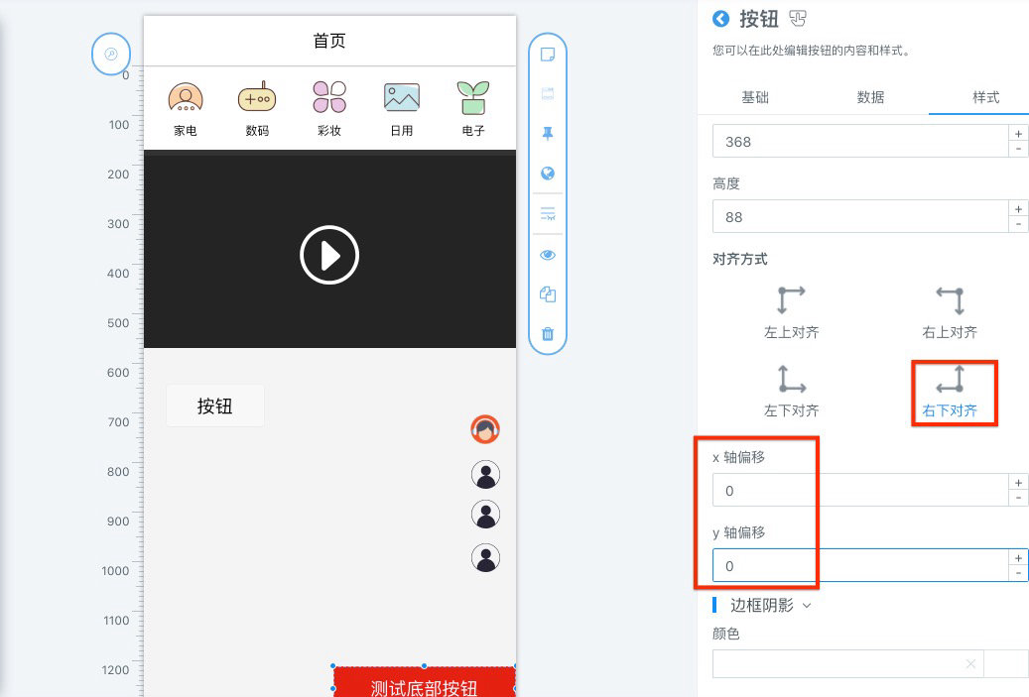Click the blue back arrow beside 按钮
Screen dimensions: 1029x697
(720, 19)
